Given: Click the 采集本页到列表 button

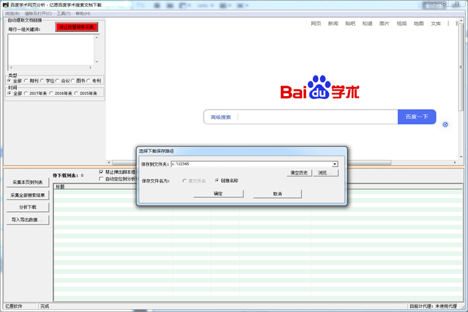Looking at the screenshot, I should click(27, 182).
